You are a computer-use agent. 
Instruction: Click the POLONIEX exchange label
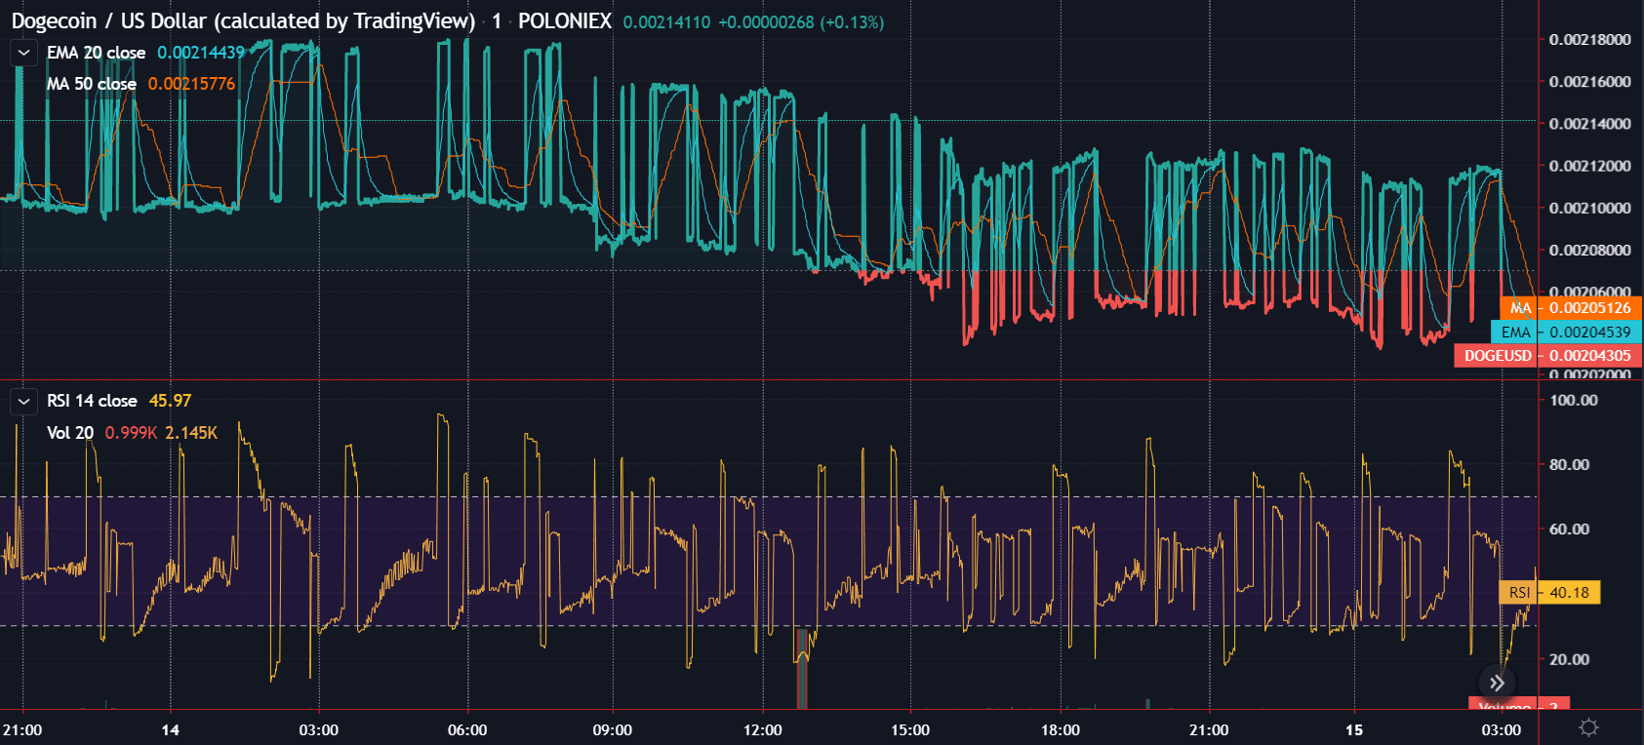point(565,21)
